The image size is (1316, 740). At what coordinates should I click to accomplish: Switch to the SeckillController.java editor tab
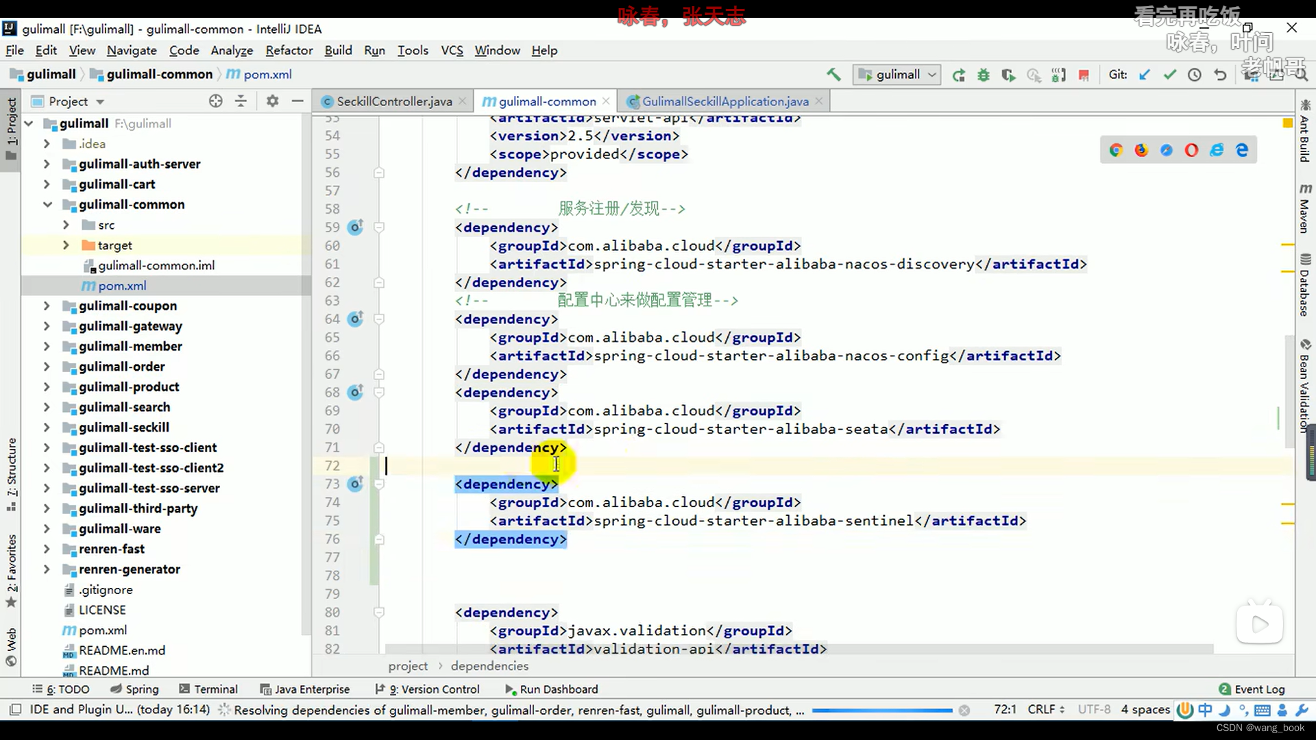pos(394,101)
